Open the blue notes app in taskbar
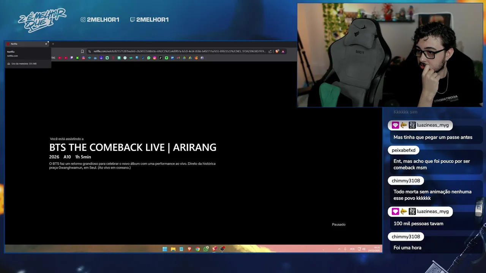This screenshot has width=486, height=273. point(181,249)
